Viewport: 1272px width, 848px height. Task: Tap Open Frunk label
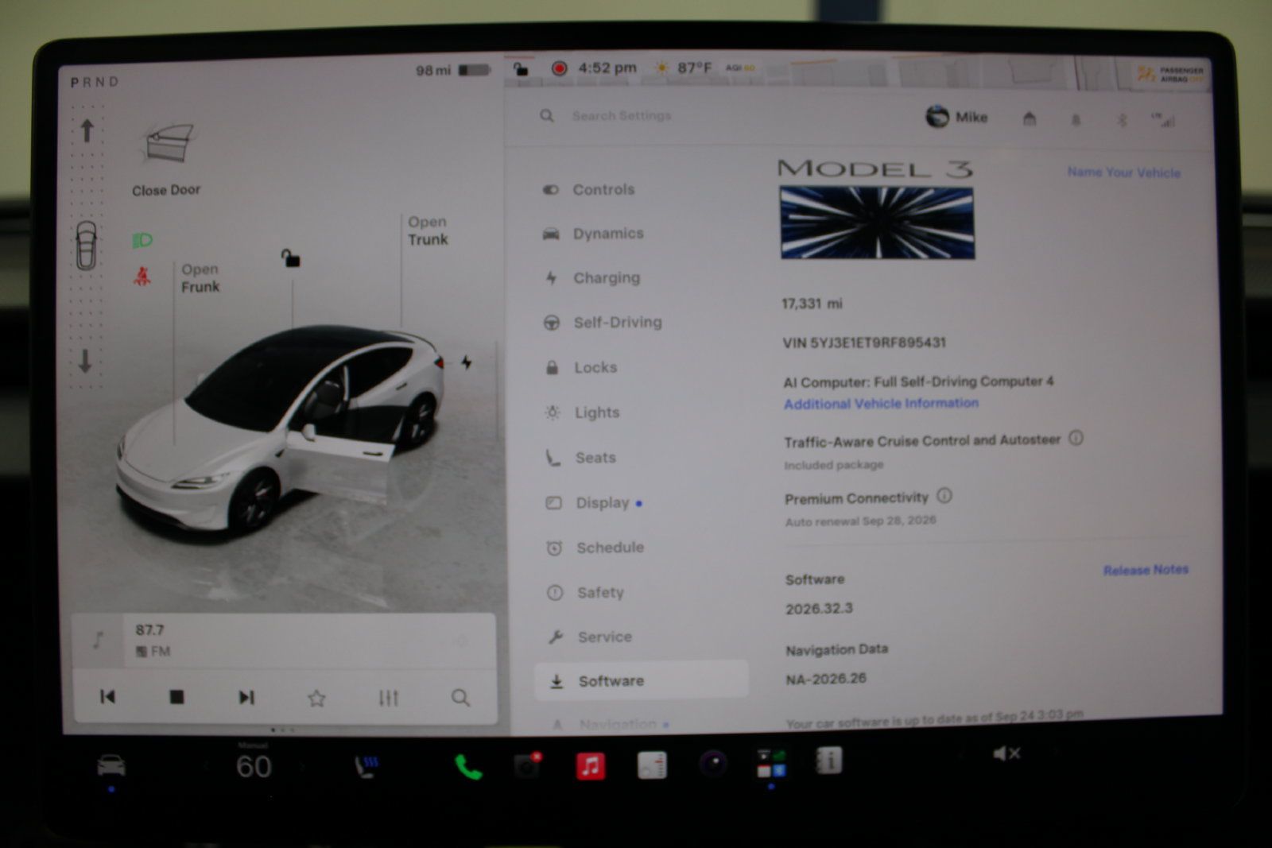pos(200,278)
